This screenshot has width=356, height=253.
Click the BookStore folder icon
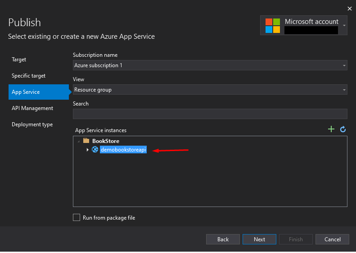coord(86,141)
